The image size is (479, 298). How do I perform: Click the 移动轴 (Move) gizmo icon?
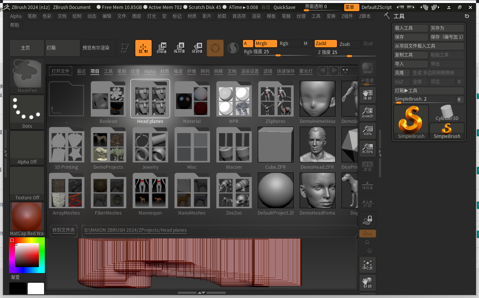161,48
